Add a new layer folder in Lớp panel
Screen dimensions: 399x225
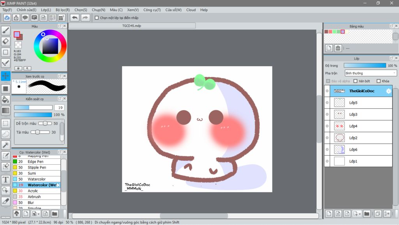[366, 214]
